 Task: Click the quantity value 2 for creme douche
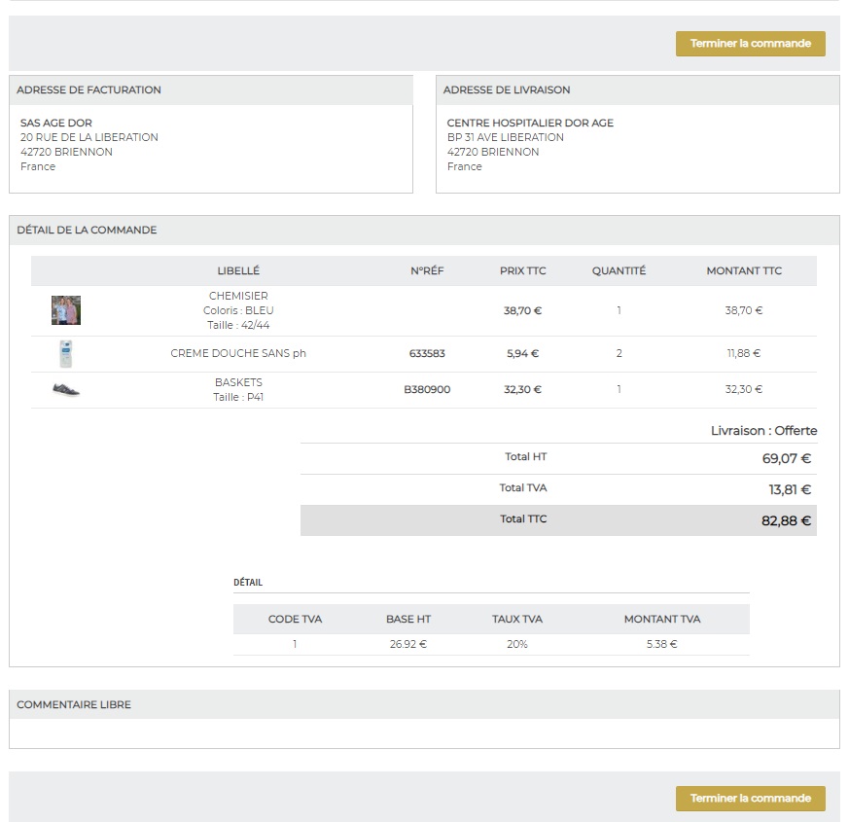619,354
